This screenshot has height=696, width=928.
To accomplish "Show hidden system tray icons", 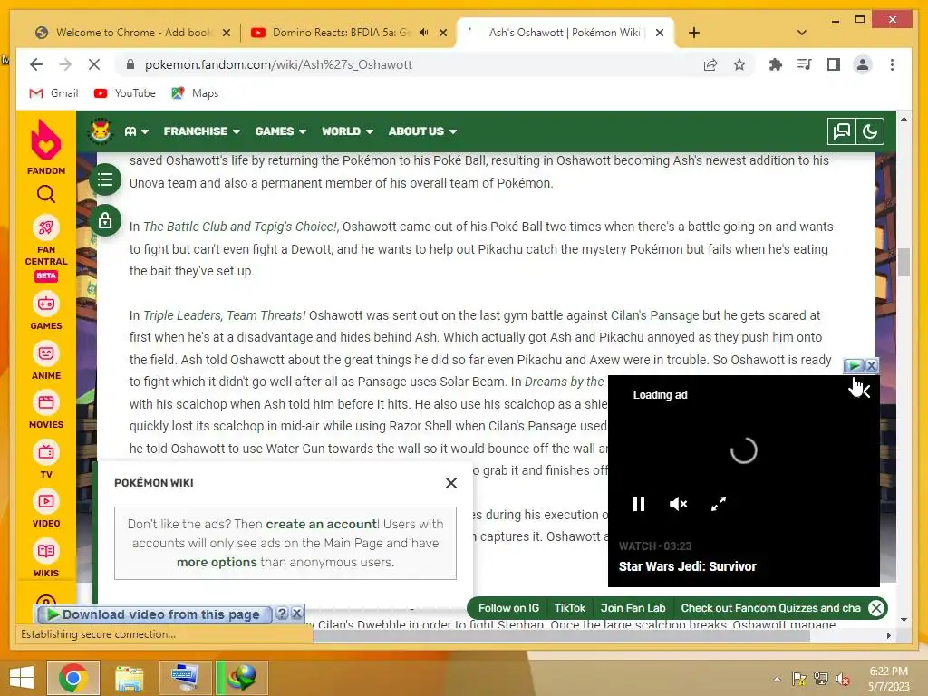I will click(x=777, y=679).
